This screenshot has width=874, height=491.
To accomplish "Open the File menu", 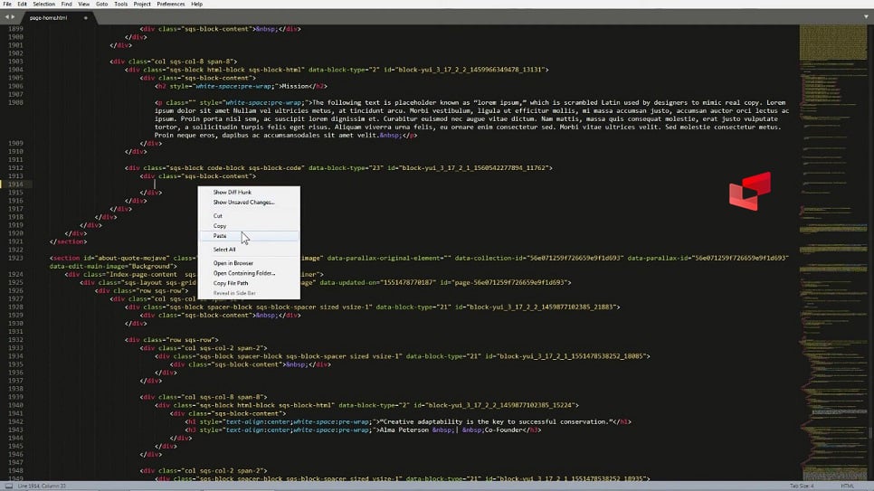I will click(x=7, y=4).
